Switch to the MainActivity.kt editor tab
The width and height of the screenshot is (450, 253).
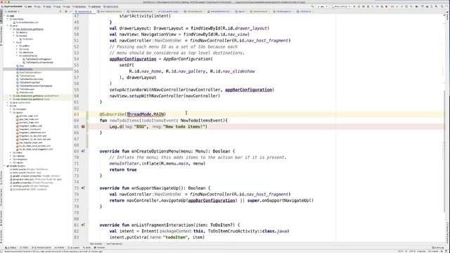click(x=84, y=11)
